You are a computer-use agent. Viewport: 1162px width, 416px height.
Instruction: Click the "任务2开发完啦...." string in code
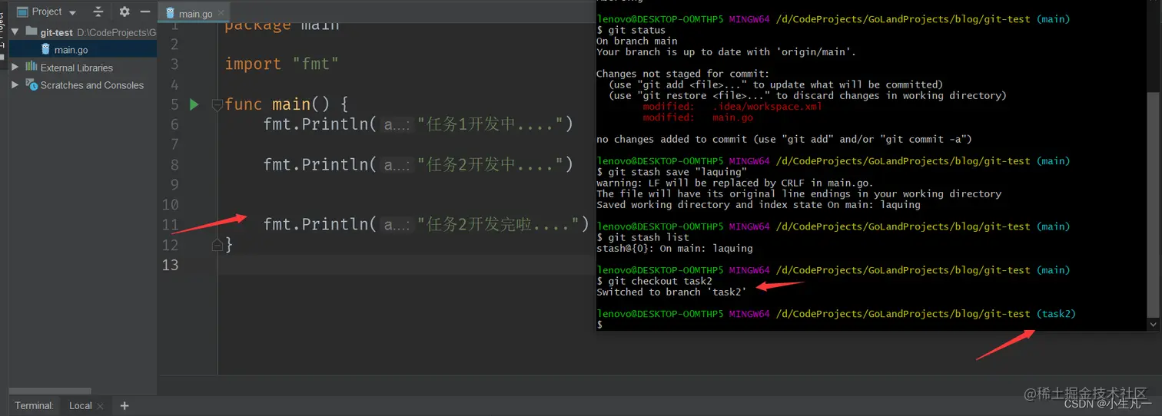pyautogui.click(x=498, y=224)
